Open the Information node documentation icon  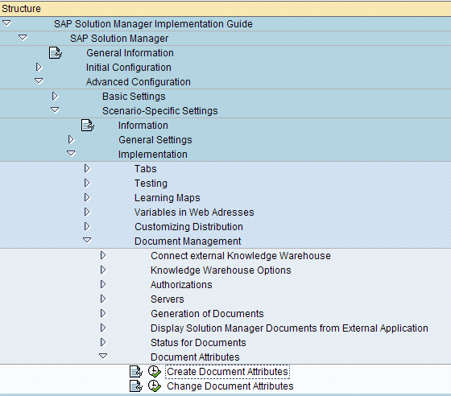(88, 126)
